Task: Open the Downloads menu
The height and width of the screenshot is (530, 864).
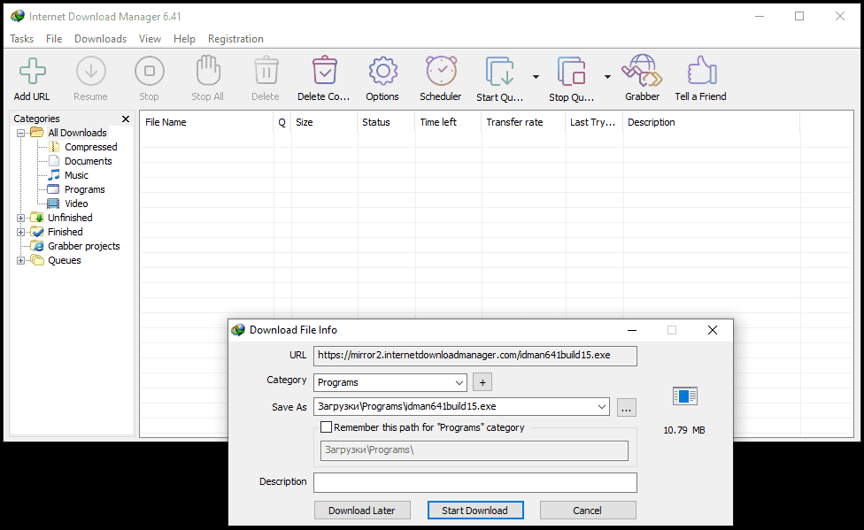Action: tap(100, 39)
